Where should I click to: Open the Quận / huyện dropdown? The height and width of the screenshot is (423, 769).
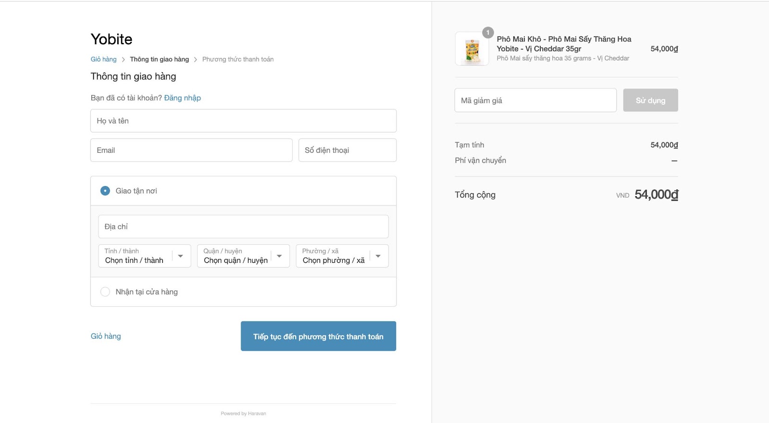243,256
